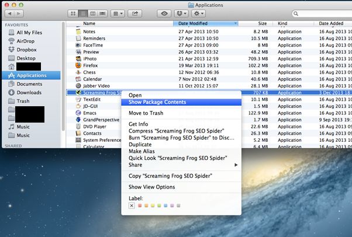Image resolution: width=352 pixels, height=237 pixels.
Task: Sort by the Size column header
Action: click(262, 23)
